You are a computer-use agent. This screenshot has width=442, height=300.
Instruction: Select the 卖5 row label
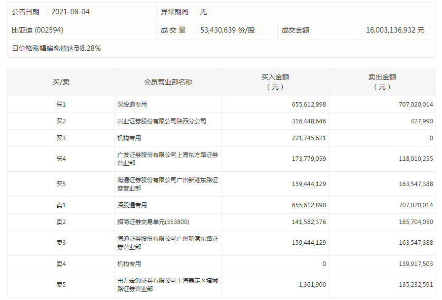[61, 285]
